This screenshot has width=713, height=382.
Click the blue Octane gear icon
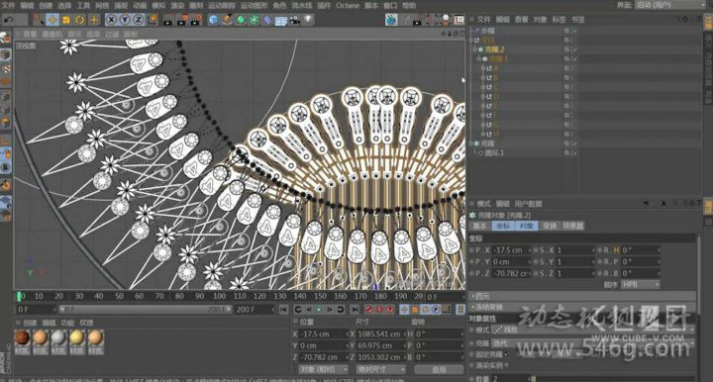pyautogui.click(x=391, y=20)
